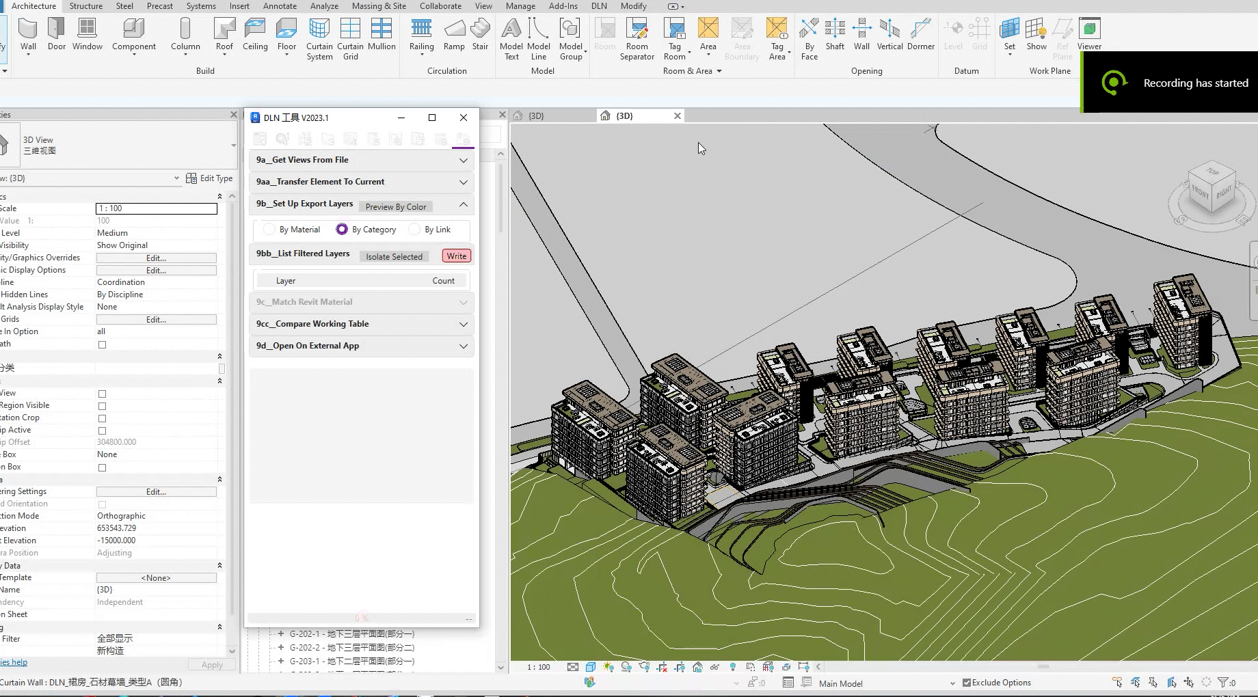Open the Structure ribbon tab
The width and height of the screenshot is (1258, 697).
coord(86,6)
